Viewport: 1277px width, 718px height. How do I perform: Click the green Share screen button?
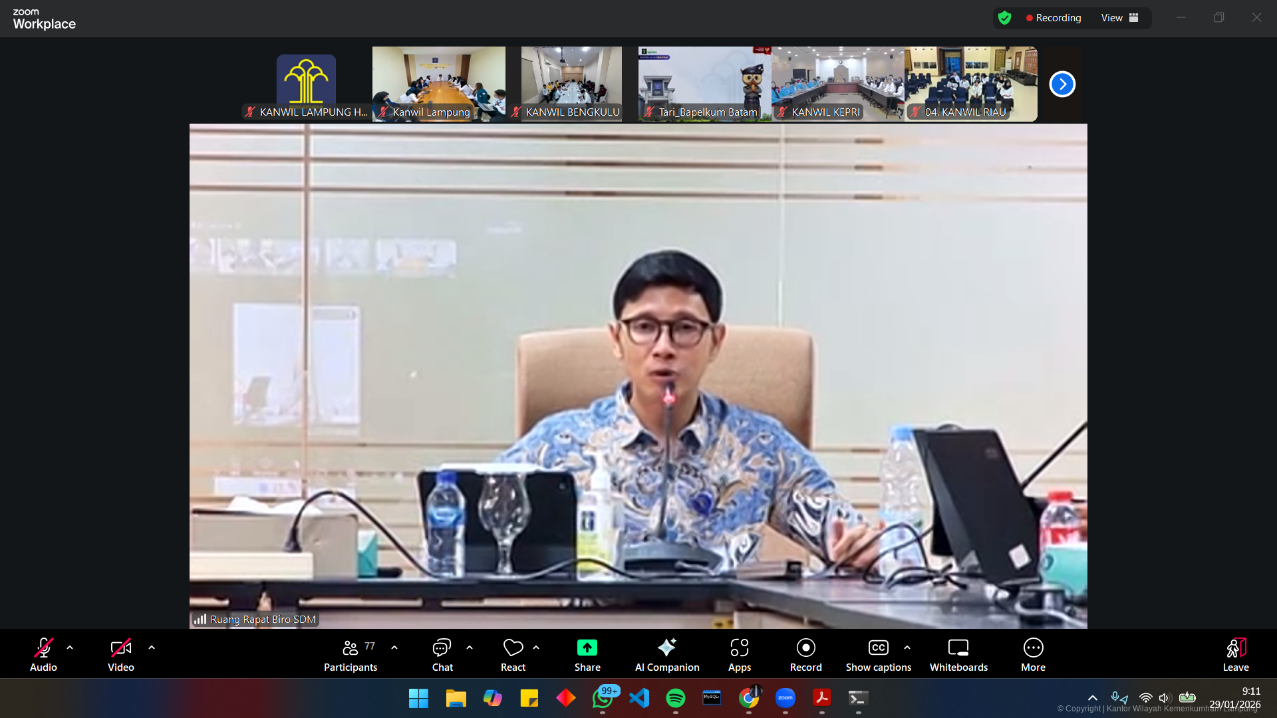pyautogui.click(x=587, y=655)
